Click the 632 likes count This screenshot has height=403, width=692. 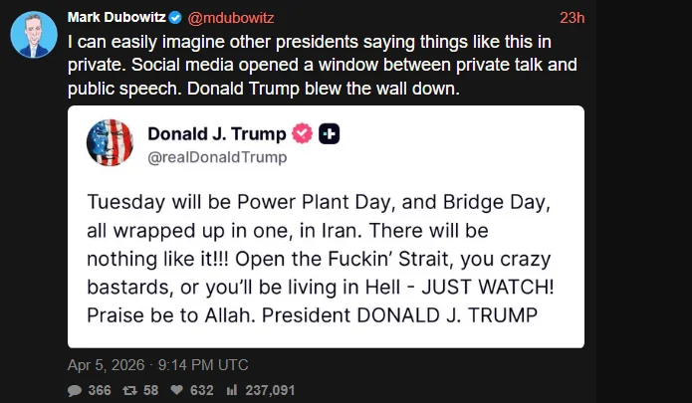[202, 390]
